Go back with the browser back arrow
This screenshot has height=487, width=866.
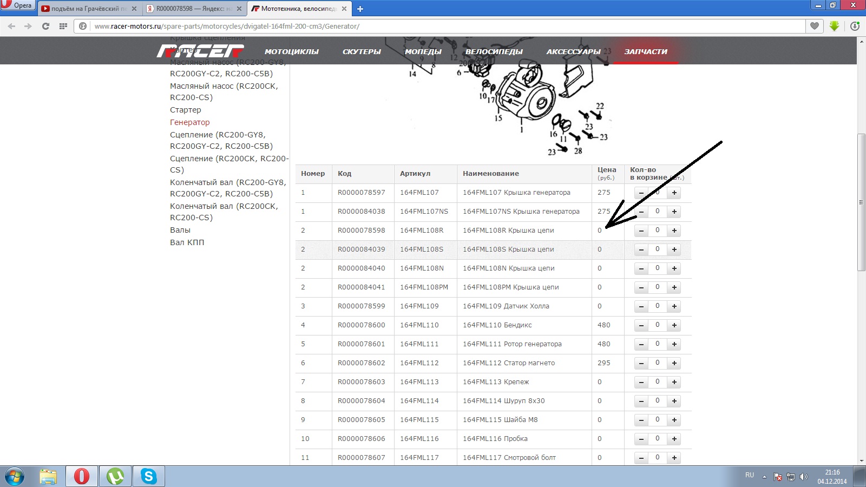(11, 26)
